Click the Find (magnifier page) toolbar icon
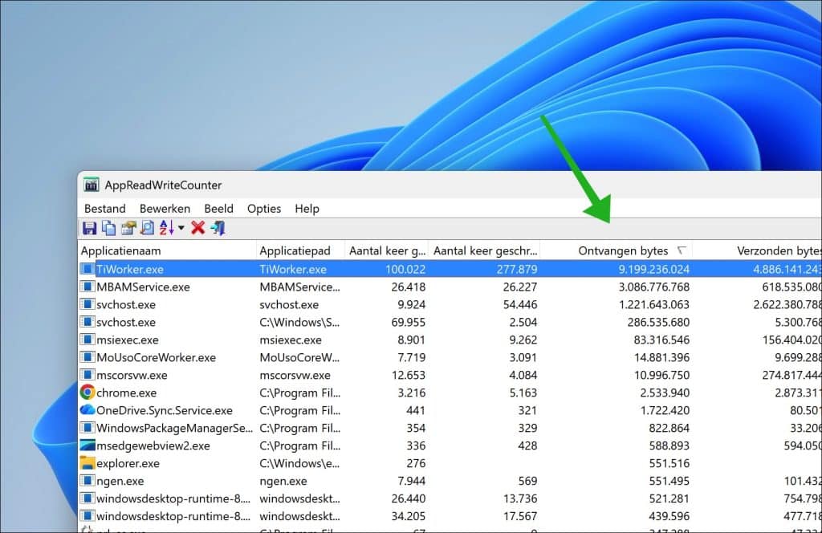822x533 pixels. (148, 228)
